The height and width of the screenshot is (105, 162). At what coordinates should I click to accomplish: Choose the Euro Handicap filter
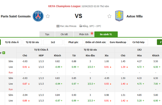118,42
